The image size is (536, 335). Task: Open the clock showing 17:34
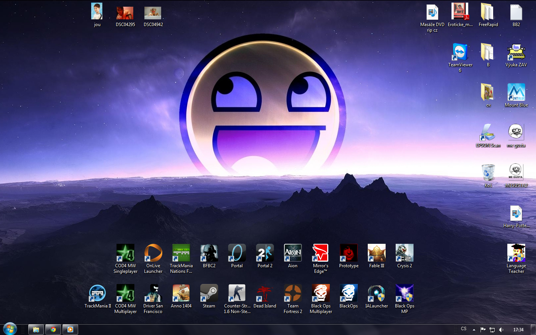click(518, 329)
